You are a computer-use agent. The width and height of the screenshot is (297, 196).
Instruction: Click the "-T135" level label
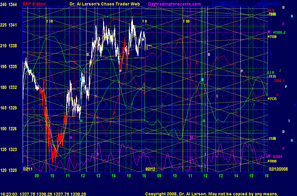coord(272,77)
